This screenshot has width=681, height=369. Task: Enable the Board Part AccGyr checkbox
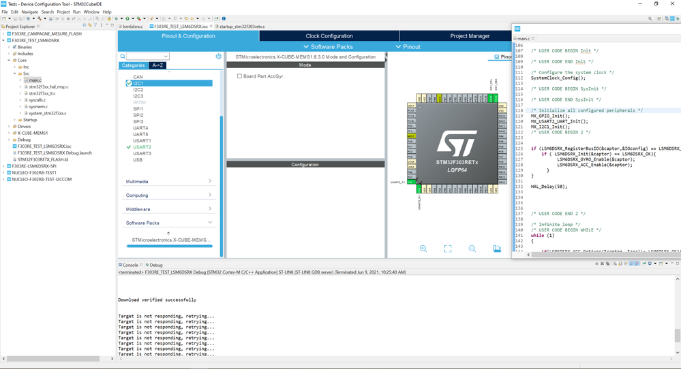(239, 76)
